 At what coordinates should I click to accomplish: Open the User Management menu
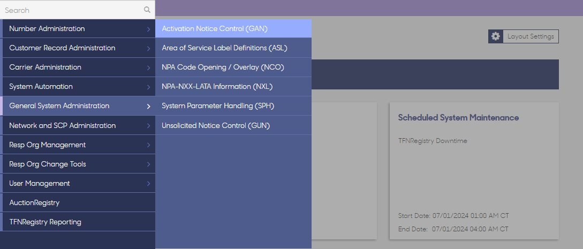click(x=78, y=184)
